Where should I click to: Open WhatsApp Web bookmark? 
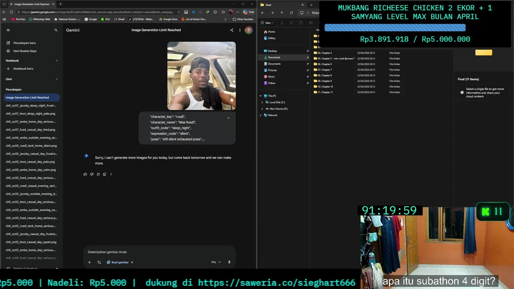coord(39,19)
